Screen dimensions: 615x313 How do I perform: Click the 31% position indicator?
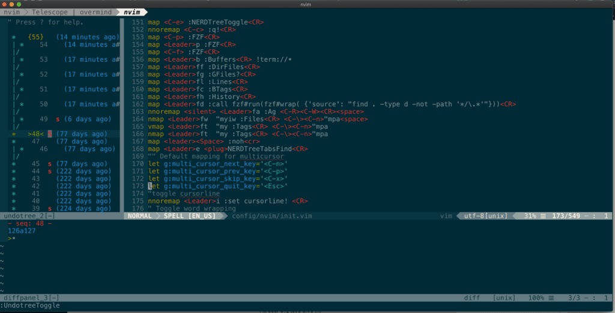click(x=530, y=216)
